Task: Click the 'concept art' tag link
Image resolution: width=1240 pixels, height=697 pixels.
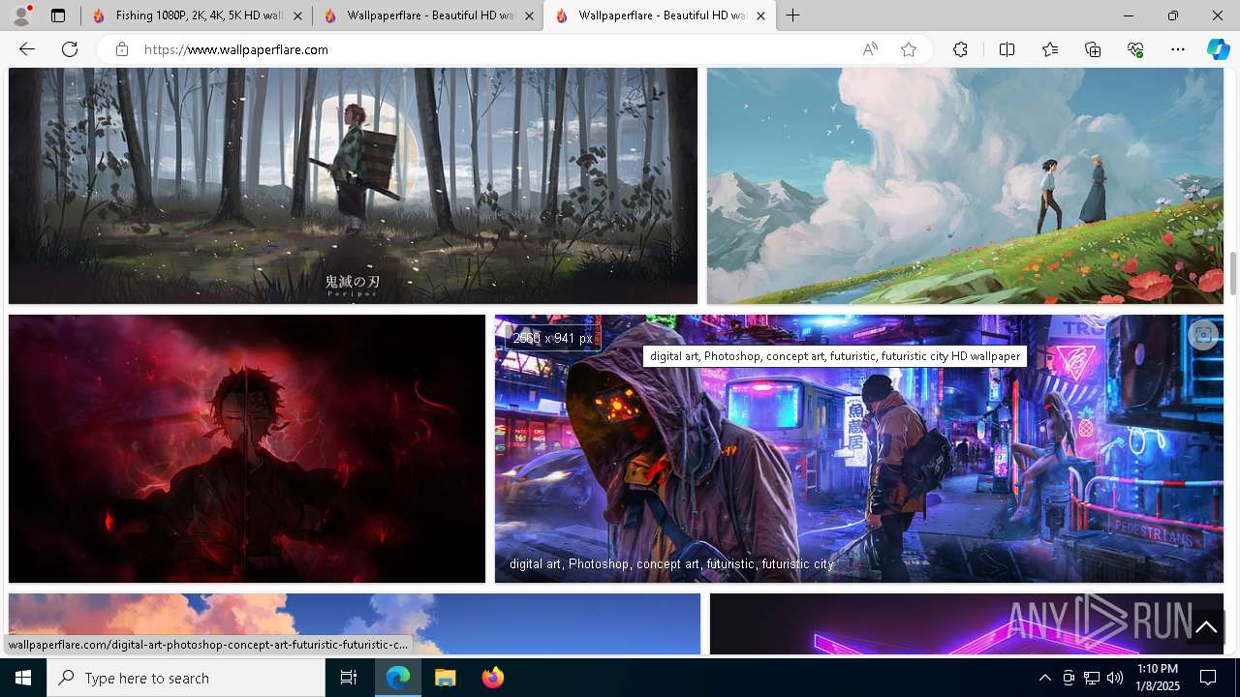Action: [667, 563]
